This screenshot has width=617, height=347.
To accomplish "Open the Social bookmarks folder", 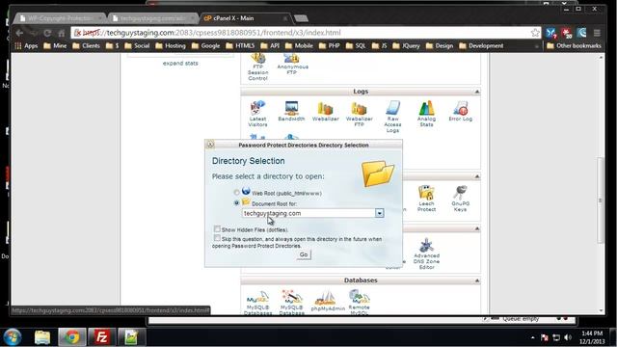I will click(137, 46).
